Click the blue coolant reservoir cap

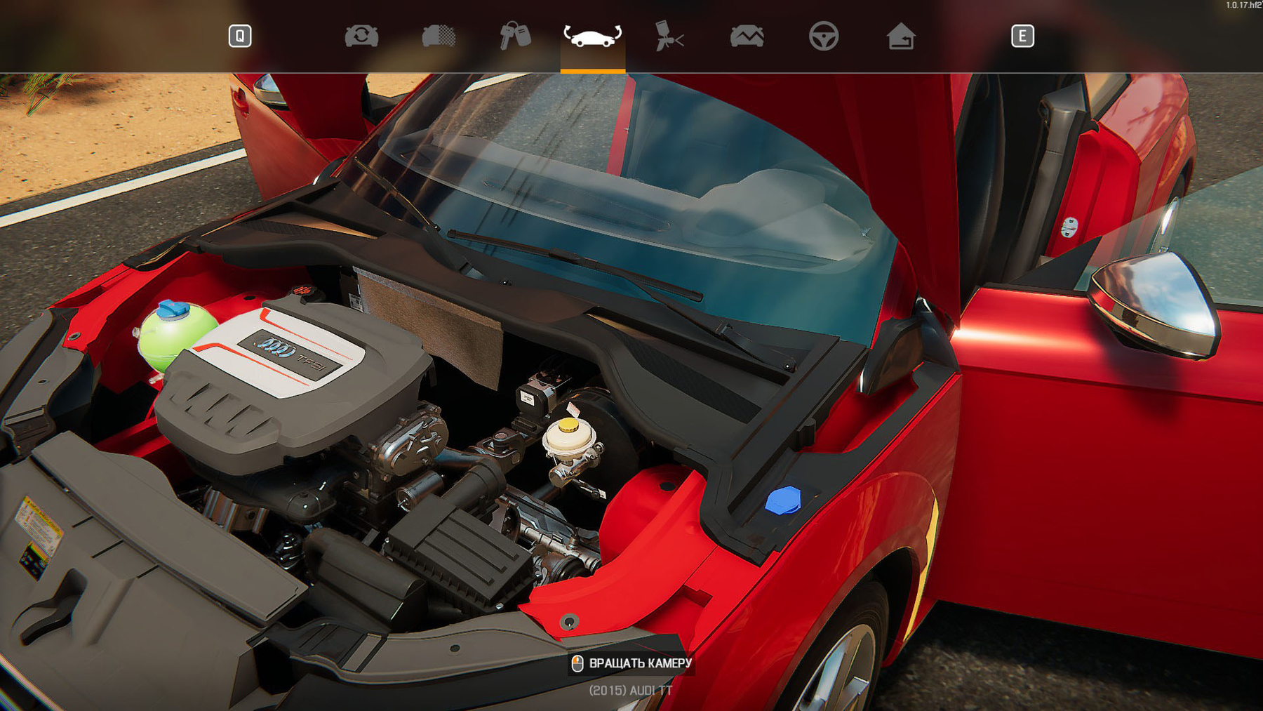173,309
